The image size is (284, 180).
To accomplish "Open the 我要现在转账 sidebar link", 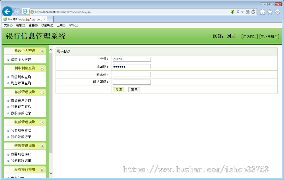I will (x=21, y=154).
